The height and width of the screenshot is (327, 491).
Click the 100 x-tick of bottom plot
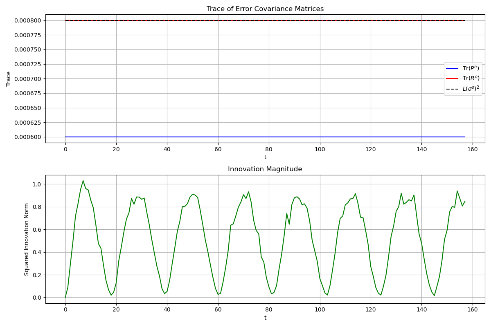pos(320,309)
